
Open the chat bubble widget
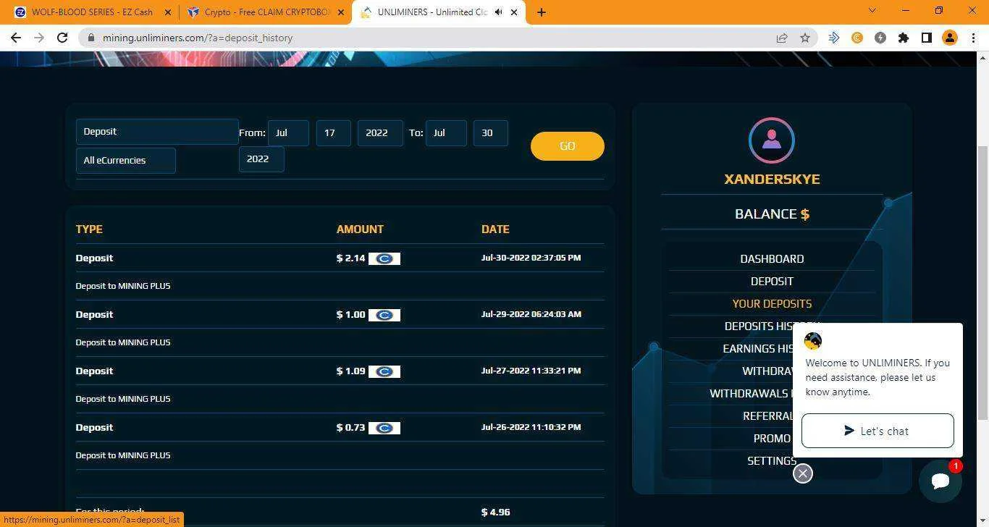tap(940, 481)
